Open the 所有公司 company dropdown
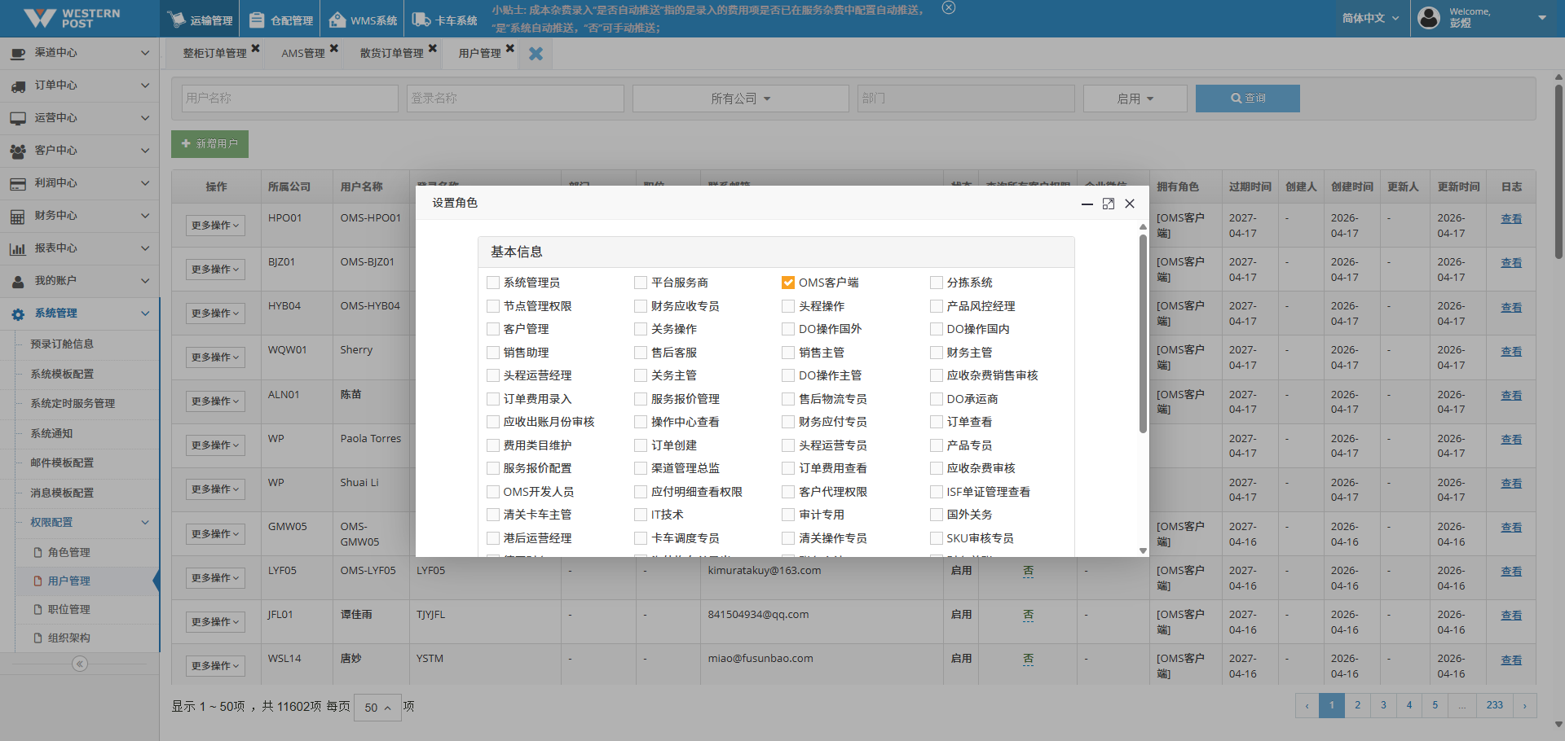Screen dimensions: 1565x741 point(740,99)
